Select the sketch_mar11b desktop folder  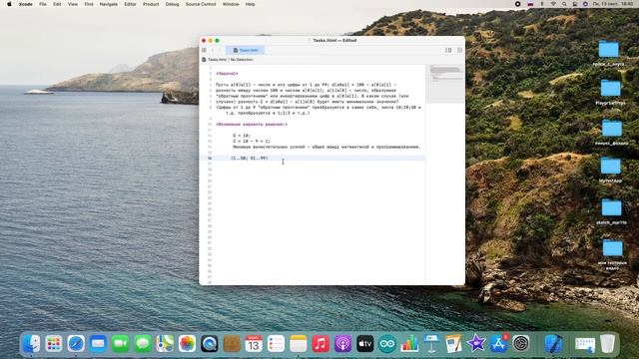[x=611, y=212]
